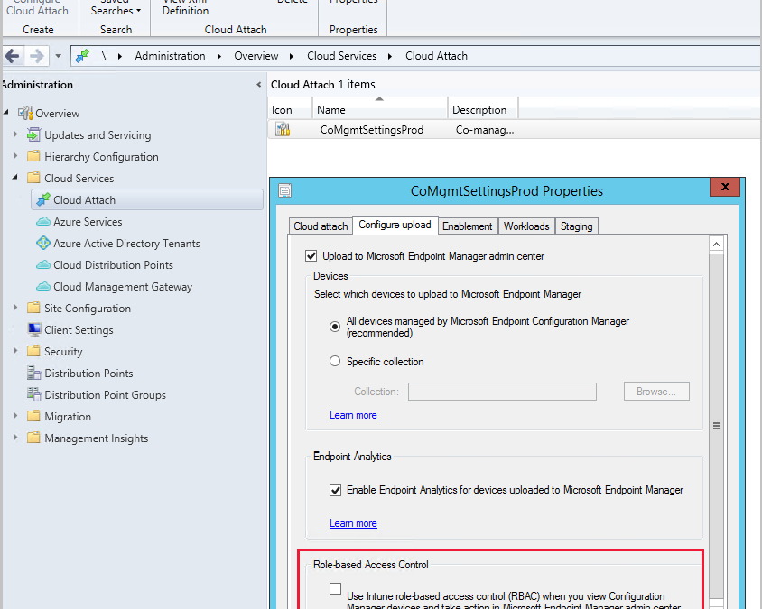Image resolution: width=762 pixels, height=609 pixels.
Task: Switch to the Enablement tab
Action: coord(467,226)
